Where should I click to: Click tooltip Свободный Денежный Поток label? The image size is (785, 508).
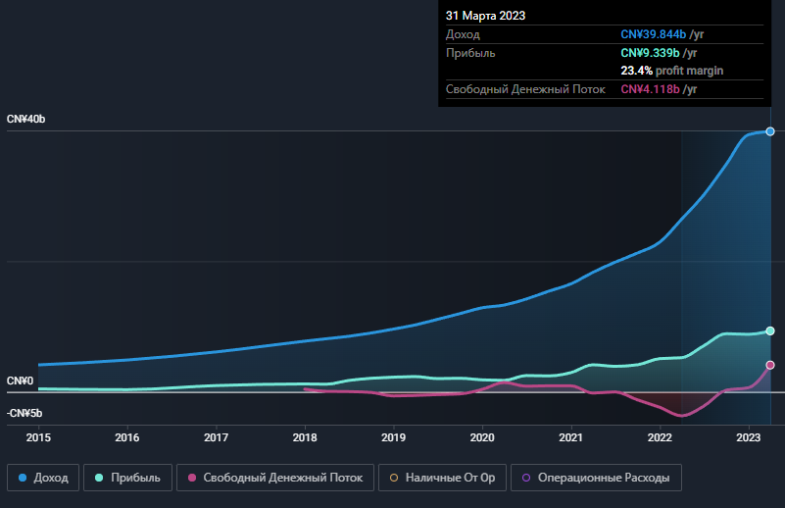[x=525, y=89]
